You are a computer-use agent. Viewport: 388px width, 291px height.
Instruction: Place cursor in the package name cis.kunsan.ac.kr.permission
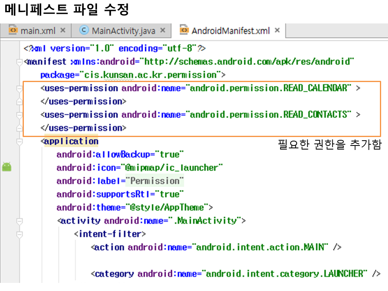coord(150,75)
